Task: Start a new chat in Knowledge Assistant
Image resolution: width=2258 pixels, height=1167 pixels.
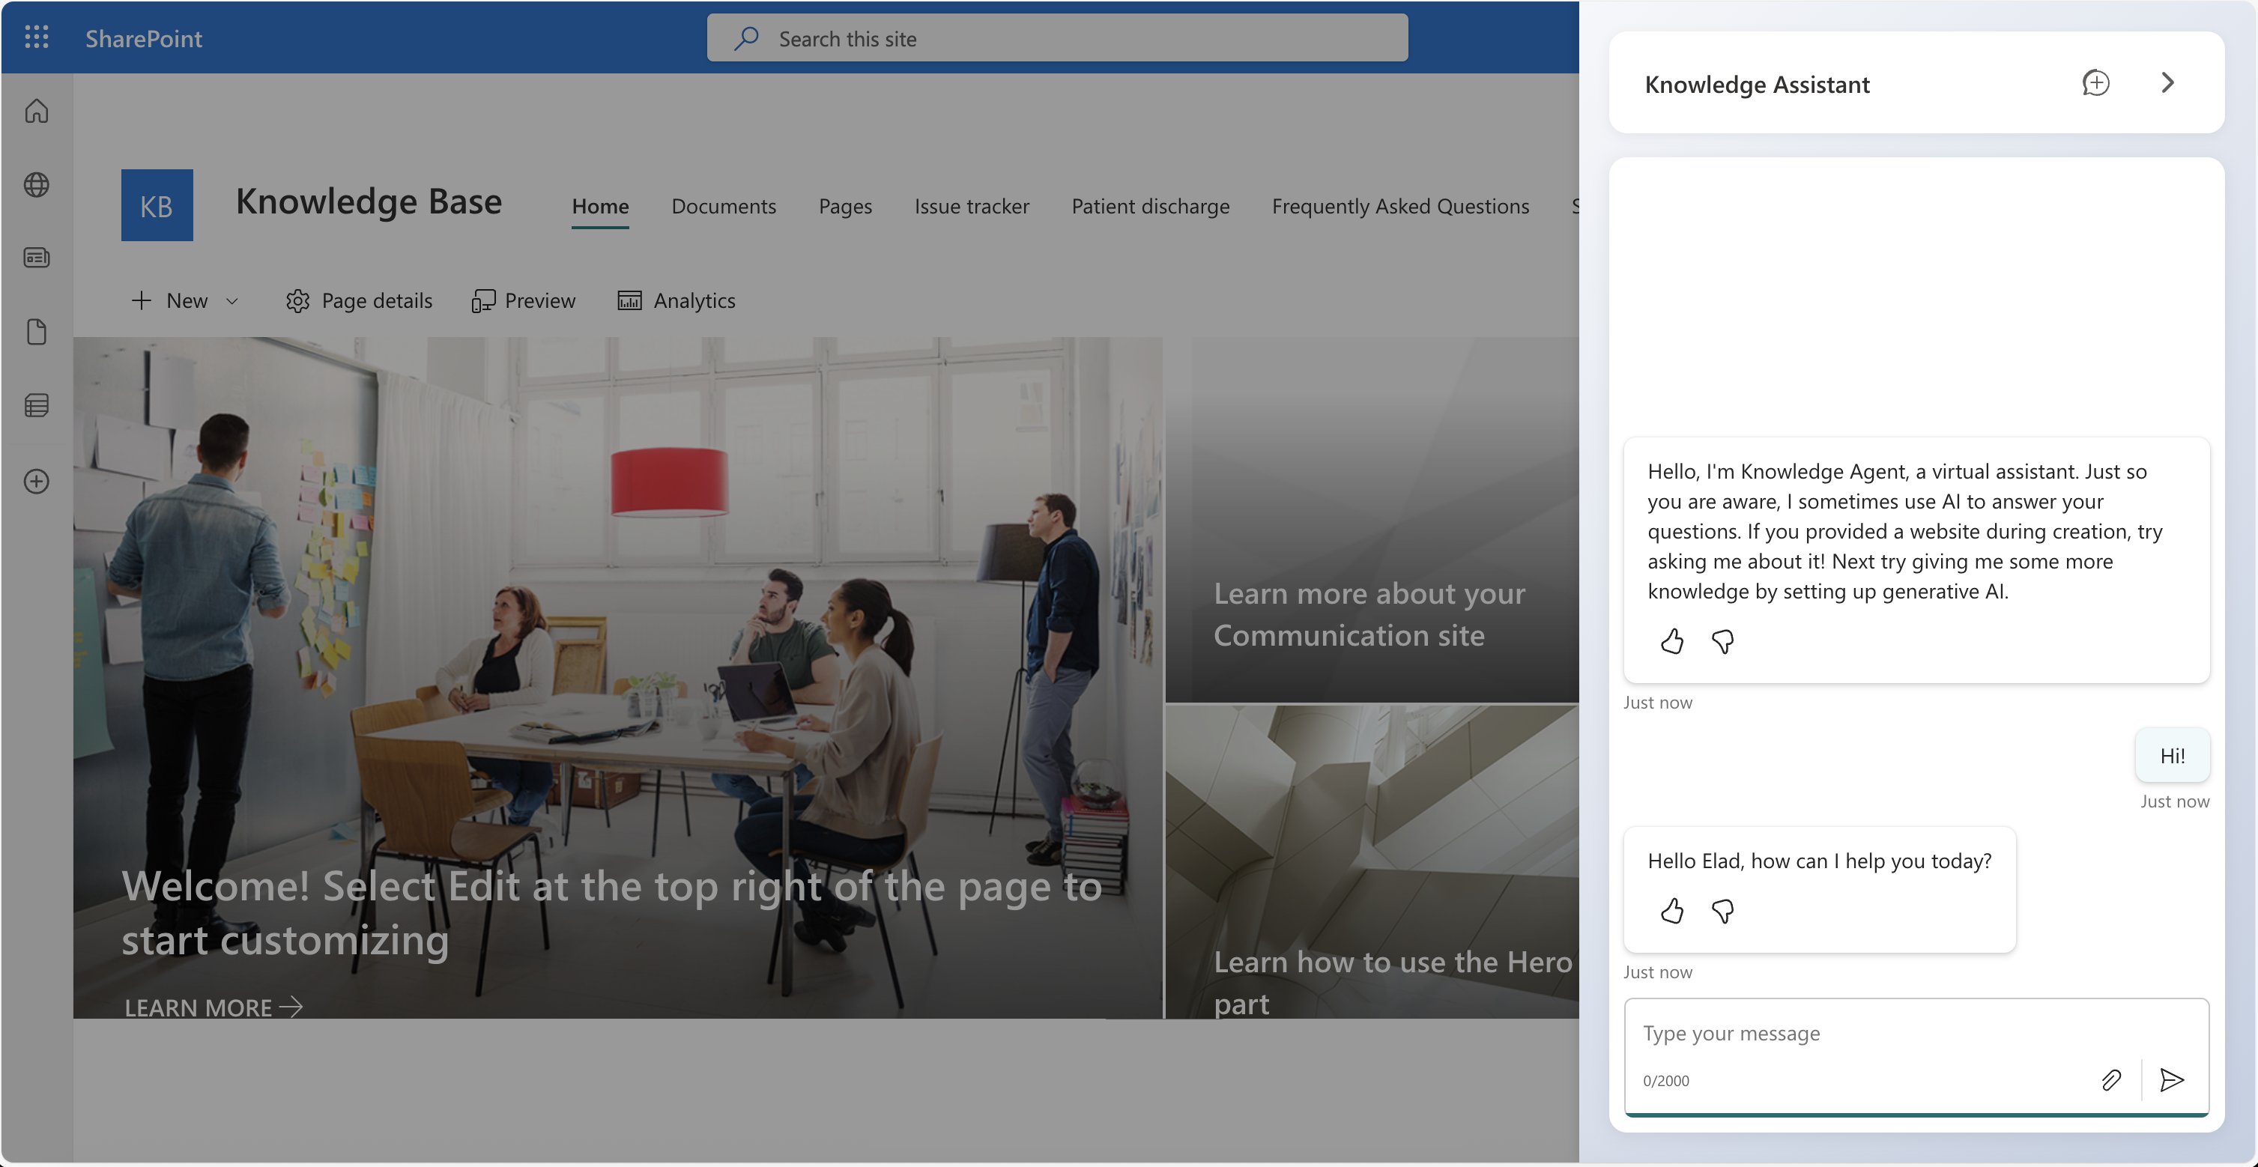Action: (2096, 83)
